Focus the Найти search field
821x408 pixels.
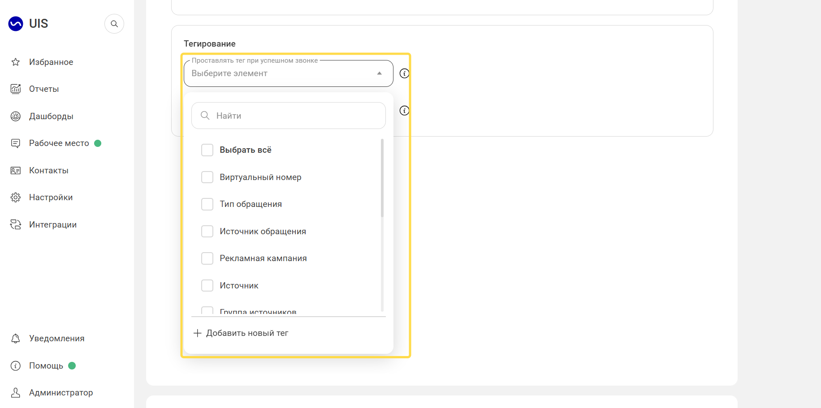click(289, 116)
